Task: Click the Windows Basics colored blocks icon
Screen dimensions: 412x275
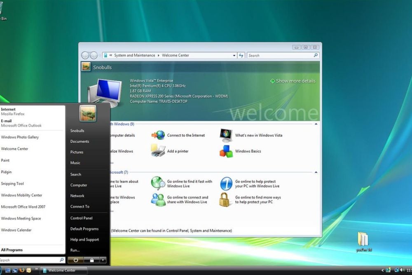Action: (226, 151)
